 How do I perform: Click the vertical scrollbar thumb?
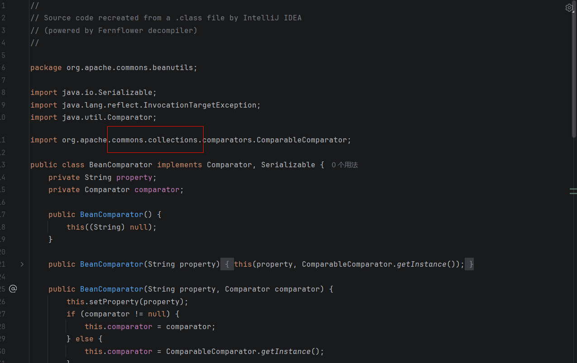click(x=574, y=68)
